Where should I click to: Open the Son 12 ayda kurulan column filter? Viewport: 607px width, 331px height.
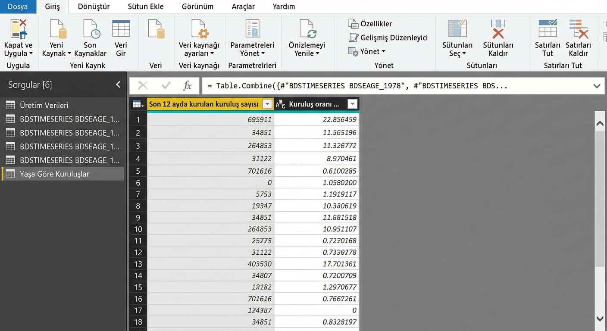(267, 104)
